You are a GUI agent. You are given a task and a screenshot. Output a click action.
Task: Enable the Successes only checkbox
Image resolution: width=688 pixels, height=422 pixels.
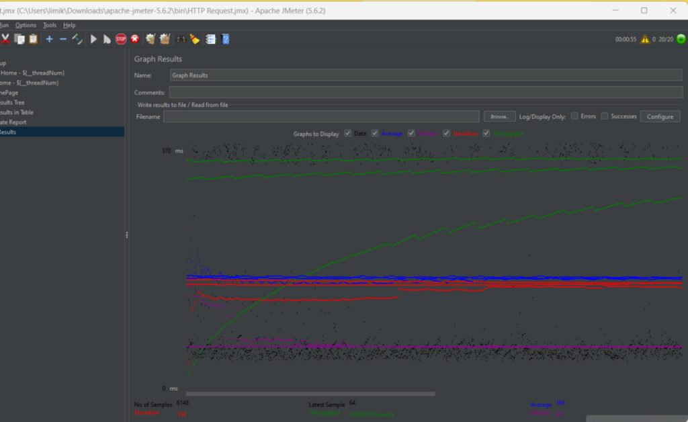click(x=605, y=116)
